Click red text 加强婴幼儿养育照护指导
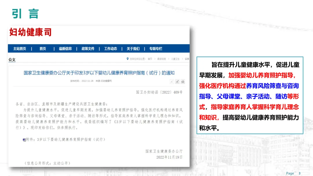Image resolution: width=313 pixels, height=176 pixels. tap(261, 75)
